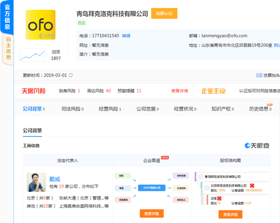Select the 历史信息 VIP tab
The image size is (280, 223).
pyautogui.click(x=261, y=108)
